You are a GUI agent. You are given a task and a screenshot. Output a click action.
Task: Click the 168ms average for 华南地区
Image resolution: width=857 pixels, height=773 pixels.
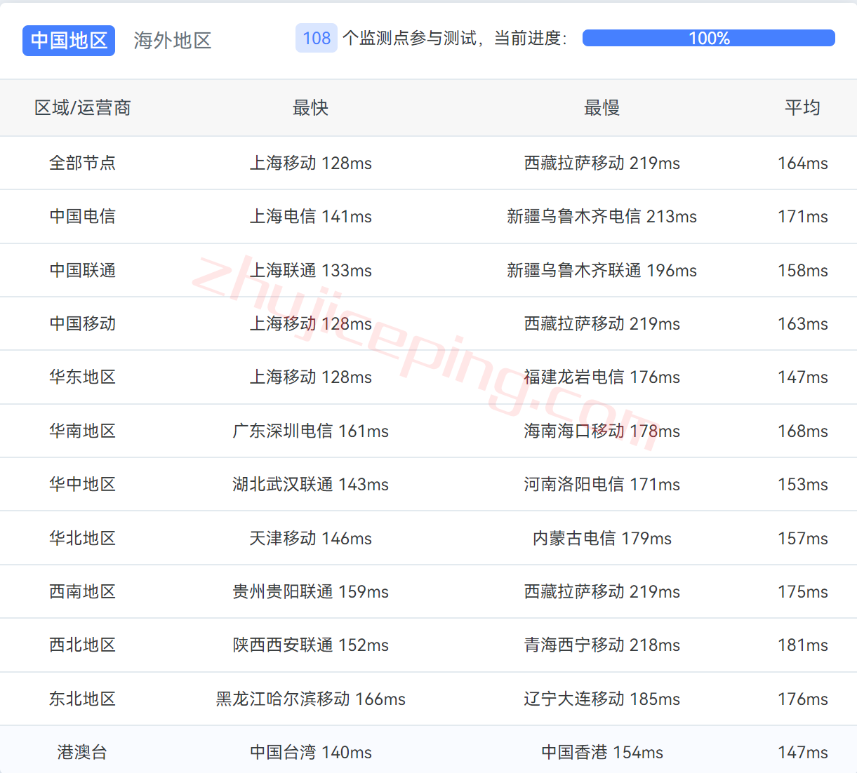(x=803, y=431)
